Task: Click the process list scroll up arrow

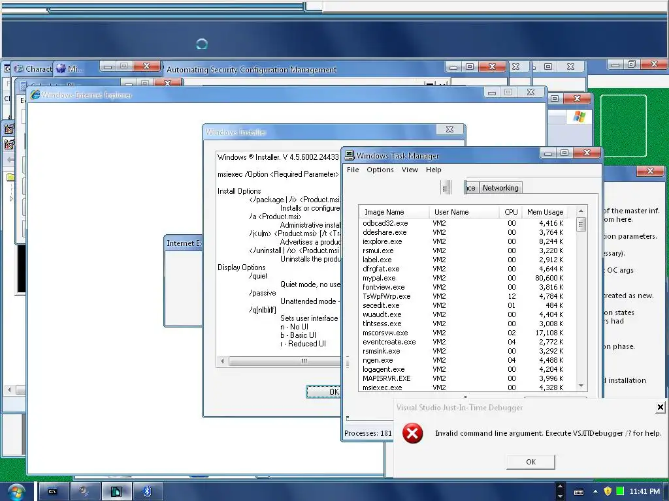Action: [x=581, y=211]
